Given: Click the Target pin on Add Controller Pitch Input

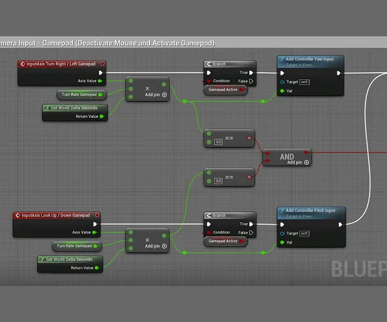Looking at the screenshot, I should (x=283, y=233).
